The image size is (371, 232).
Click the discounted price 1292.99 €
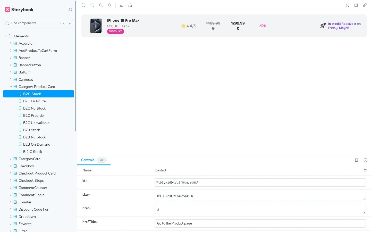(238, 26)
